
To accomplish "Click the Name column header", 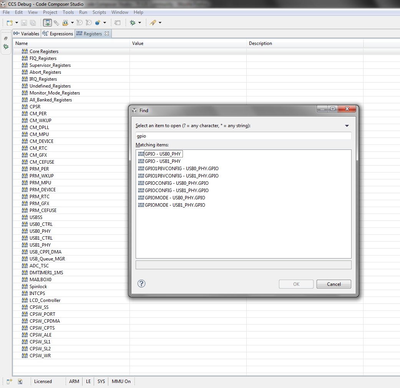I will [71, 43].
